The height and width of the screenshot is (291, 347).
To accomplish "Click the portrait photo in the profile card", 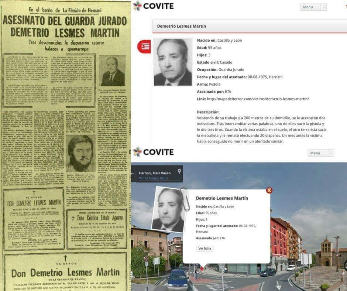I will click(x=173, y=62).
